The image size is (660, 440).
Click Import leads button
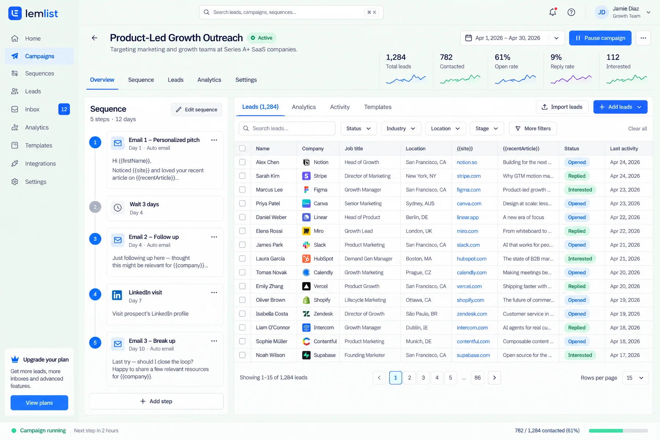tap(562, 107)
